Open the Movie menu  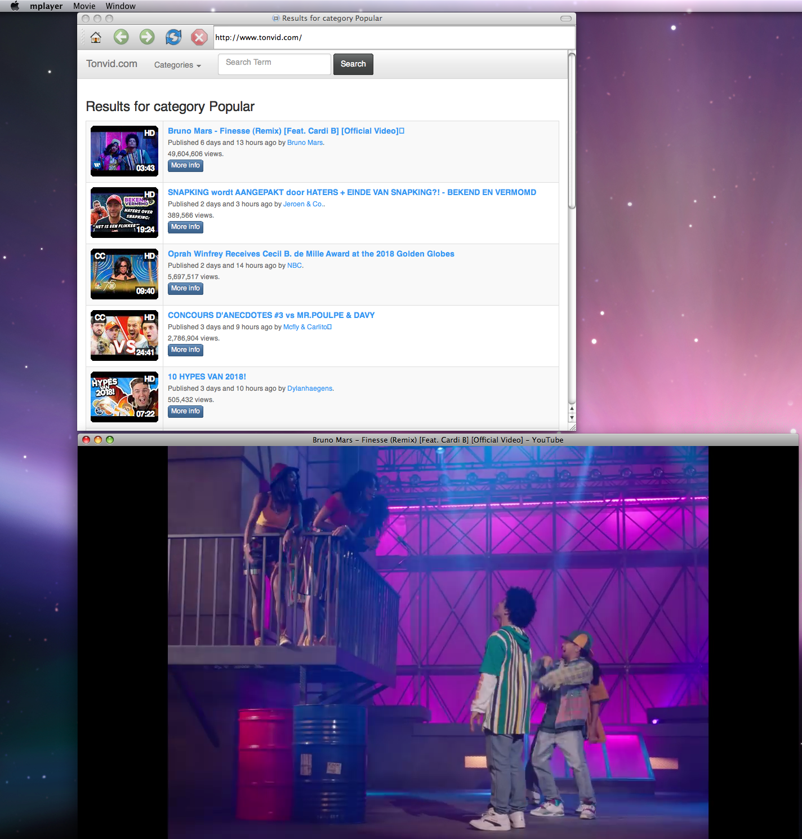coord(84,6)
